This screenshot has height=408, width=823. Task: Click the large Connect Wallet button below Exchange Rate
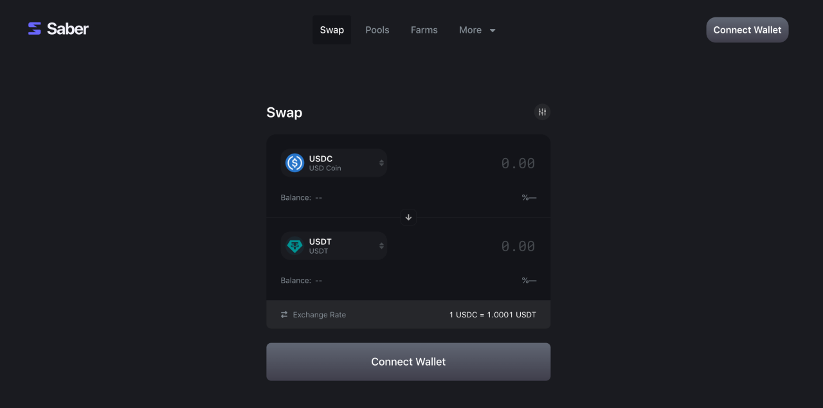[408, 362]
